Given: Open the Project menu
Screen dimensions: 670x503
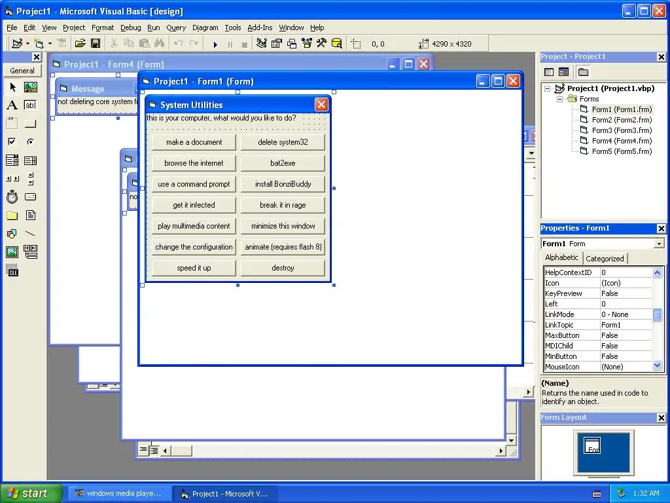Looking at the screenshot, I should pos(74,28).
